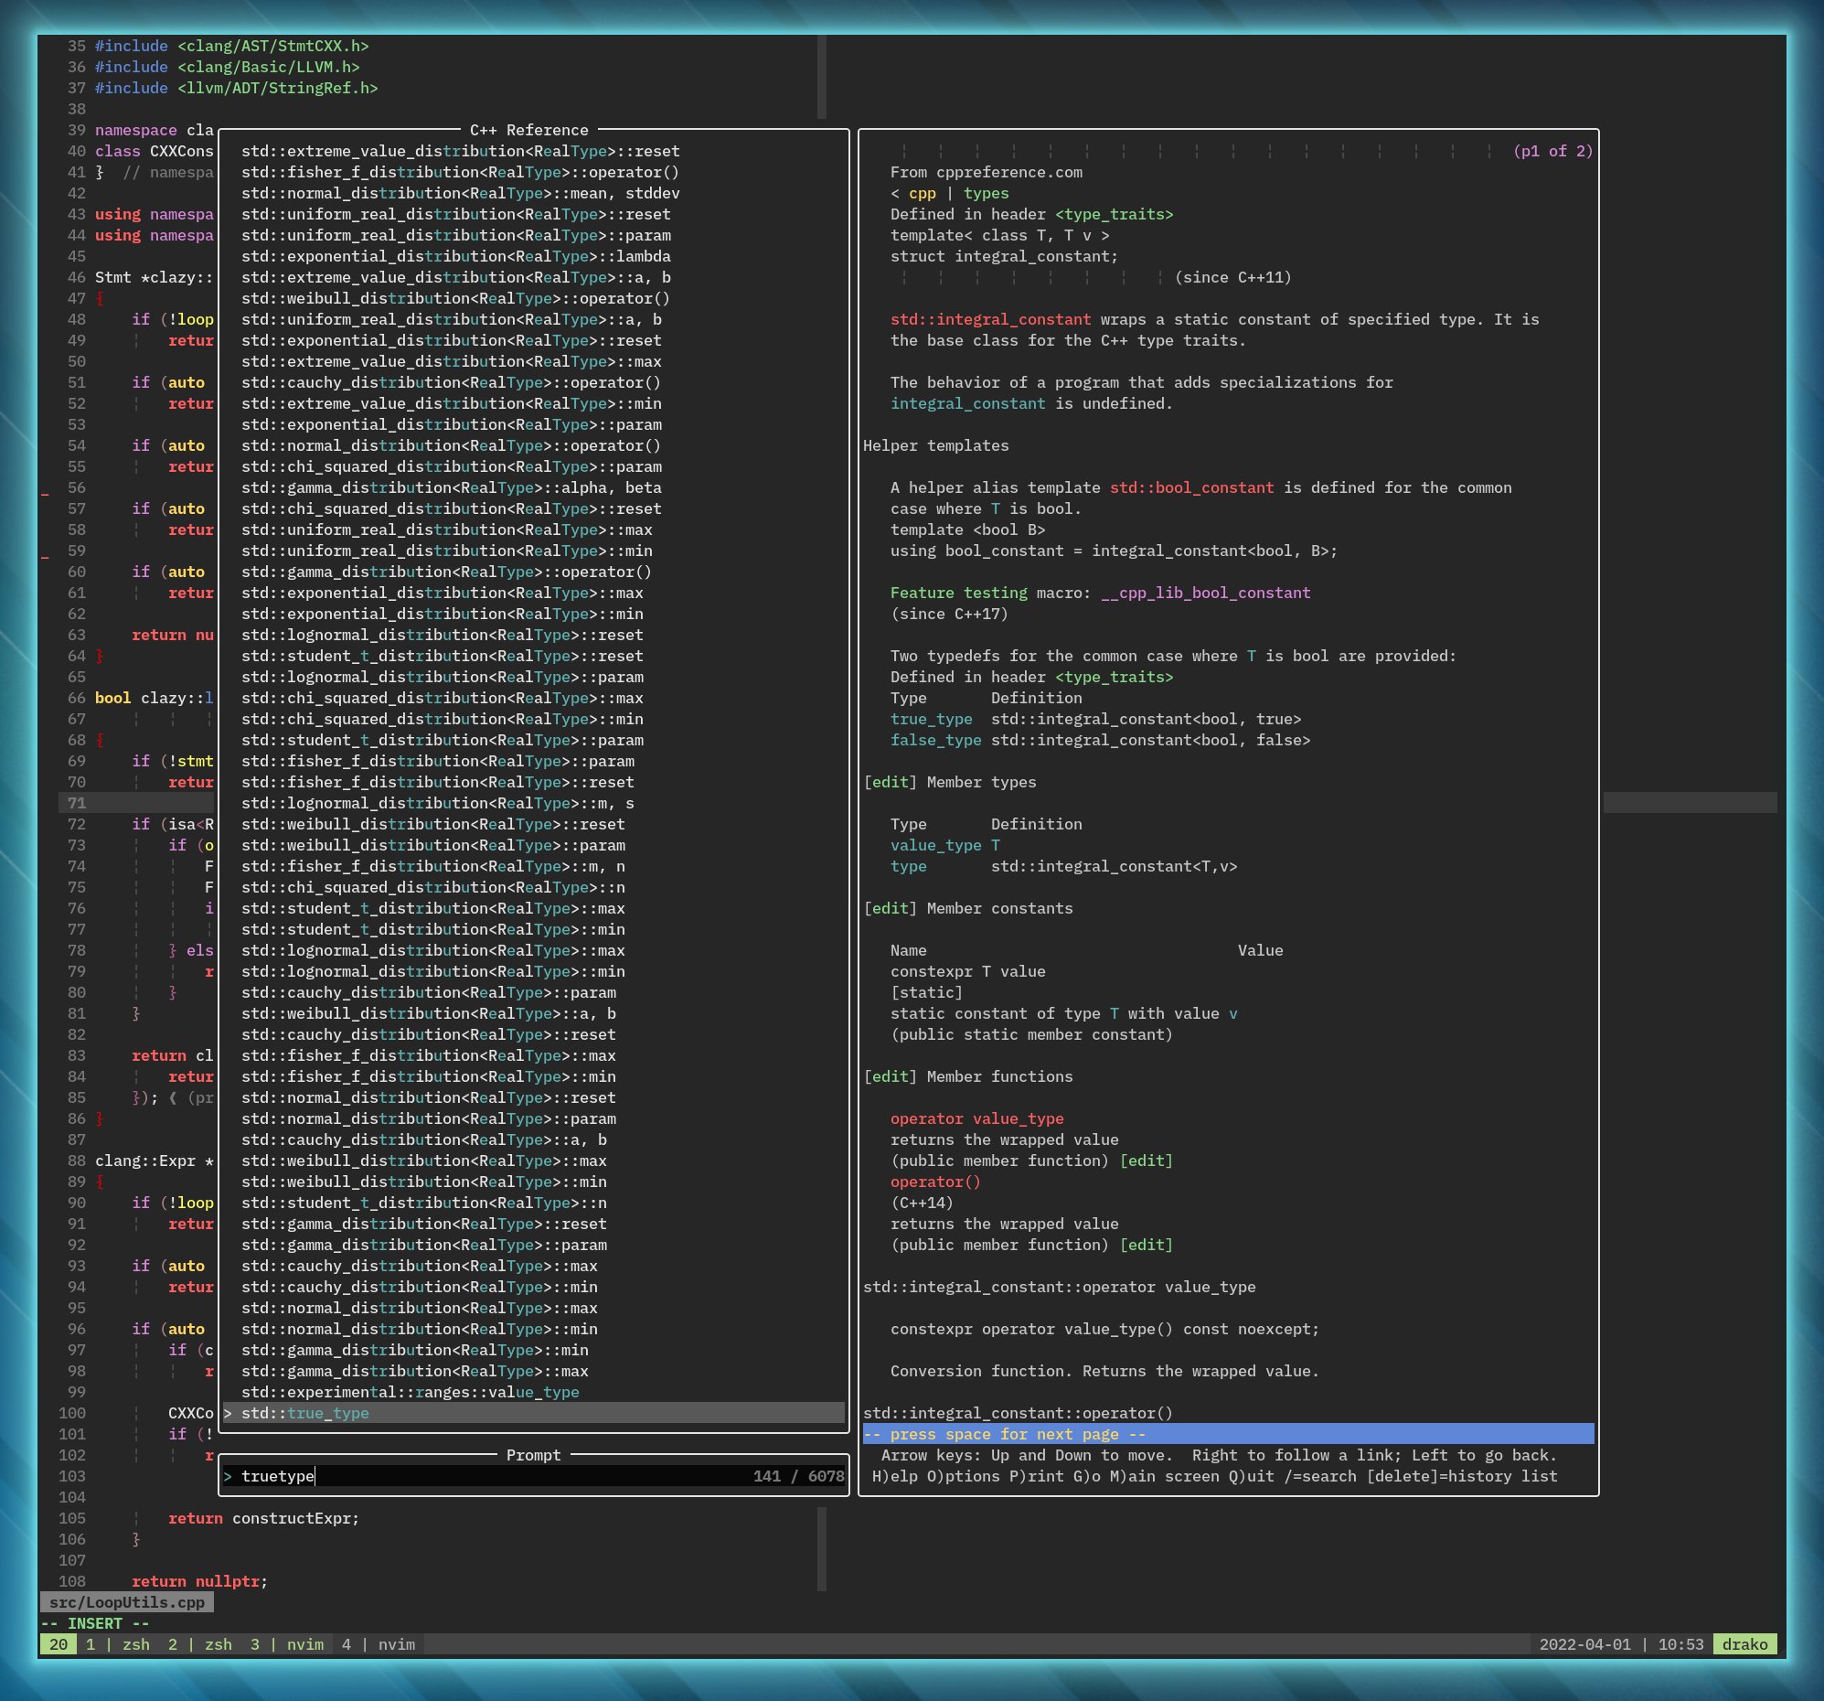This screenshot has height=1701, width=1824.
Task: Follow the std::integral_constant red link
Action: [990, 319]
